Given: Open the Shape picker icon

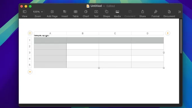Looking at the screenshot, I should click(106, 12).
